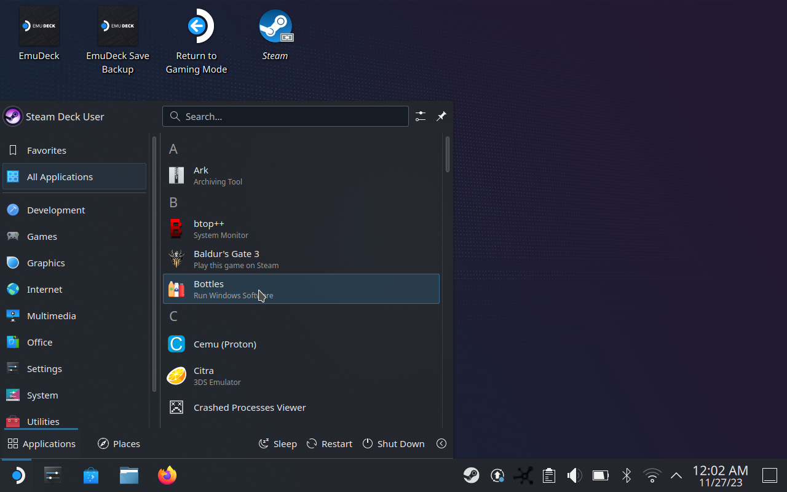Open the clipboard tray icon
The height and width of the screenshot is (492, 787).
pyautogui.click(x=549, y=475)
